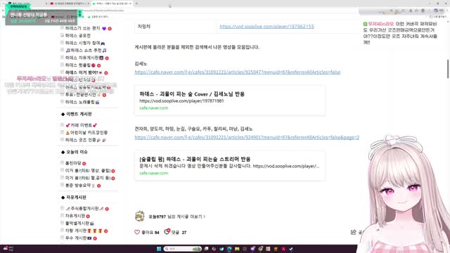
Task: Open the Windows Start button
Action: click(159, 249)
